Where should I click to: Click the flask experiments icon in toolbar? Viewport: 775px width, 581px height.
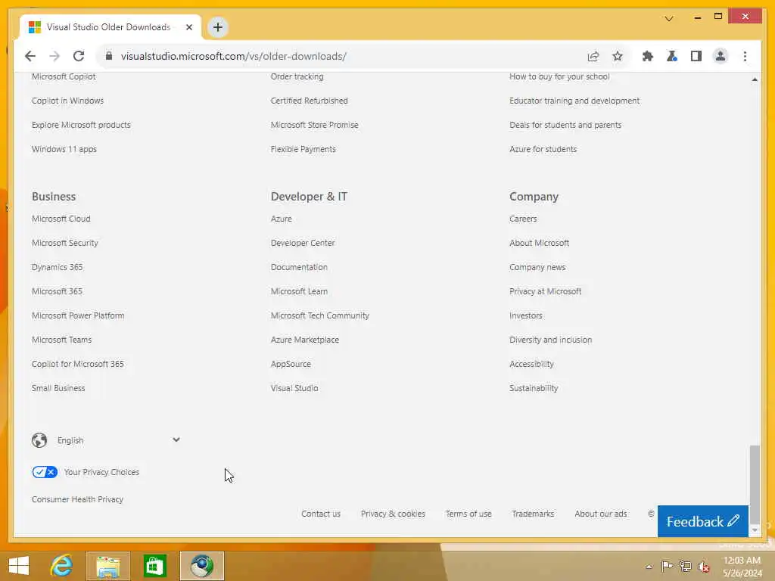coord(672,56)
